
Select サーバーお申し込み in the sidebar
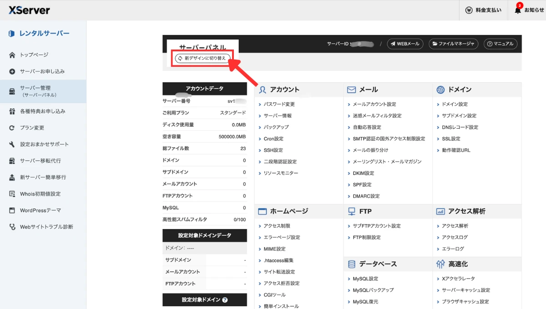[x=43, y=71]
